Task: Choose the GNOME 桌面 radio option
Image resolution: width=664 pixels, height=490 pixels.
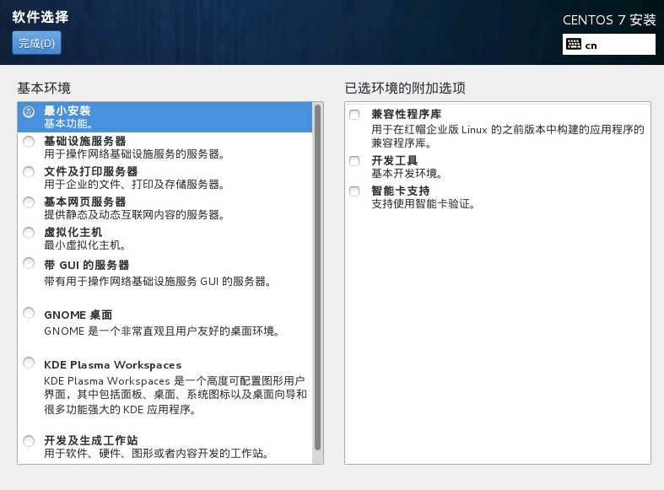Action: (29, 313)
